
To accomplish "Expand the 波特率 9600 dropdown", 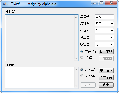I will click(104, 24).
